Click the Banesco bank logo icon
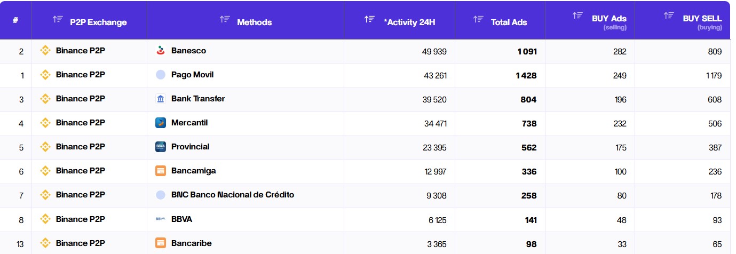 pyautogui.click(x=161, y=51)
